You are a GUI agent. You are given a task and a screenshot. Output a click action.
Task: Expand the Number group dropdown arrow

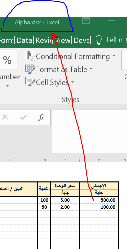tap(7, 86)
